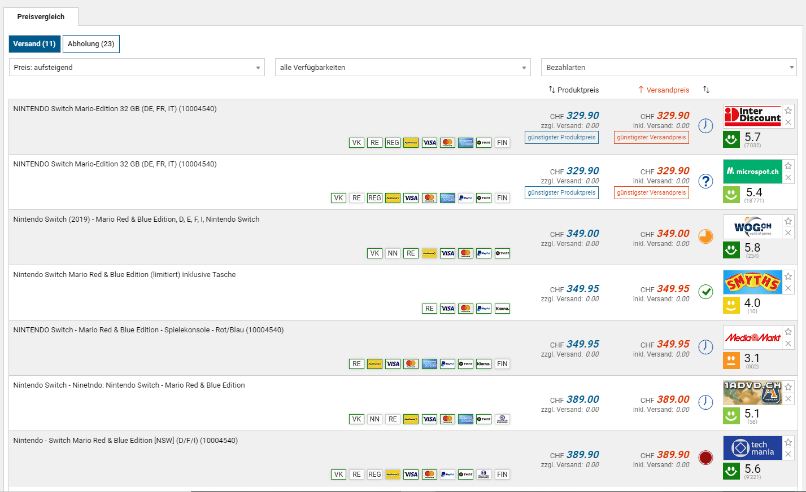The image size is (806, 492).
Task: Click the red availability dot for techmania
Action: (x=705, y=458)
